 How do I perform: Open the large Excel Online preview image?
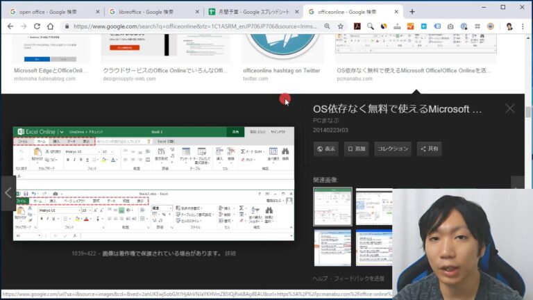[153, 183]
